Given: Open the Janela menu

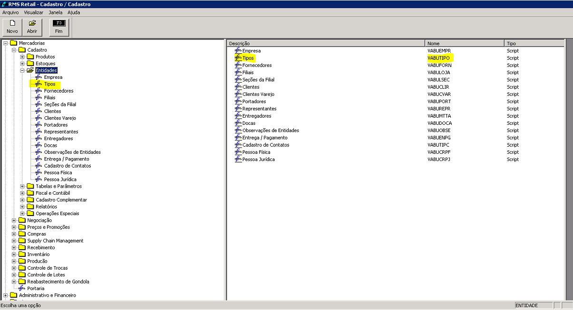Looking at the screenshot, I should (x=56, y=12).
